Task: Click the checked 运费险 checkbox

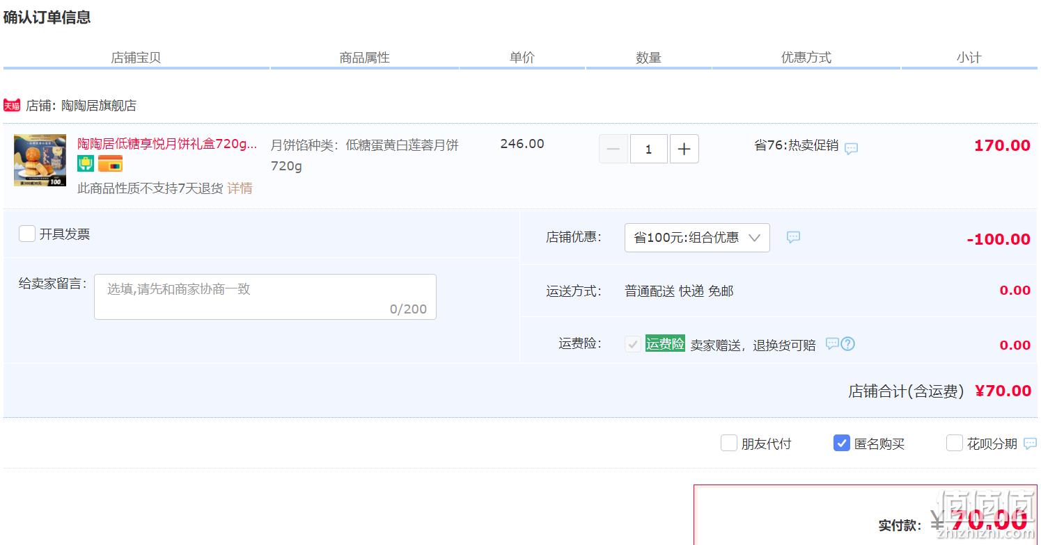Action: click(633, 343)
